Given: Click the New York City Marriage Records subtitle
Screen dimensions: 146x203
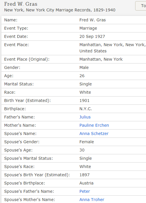Looking at the screenshot, I should 60,10.
